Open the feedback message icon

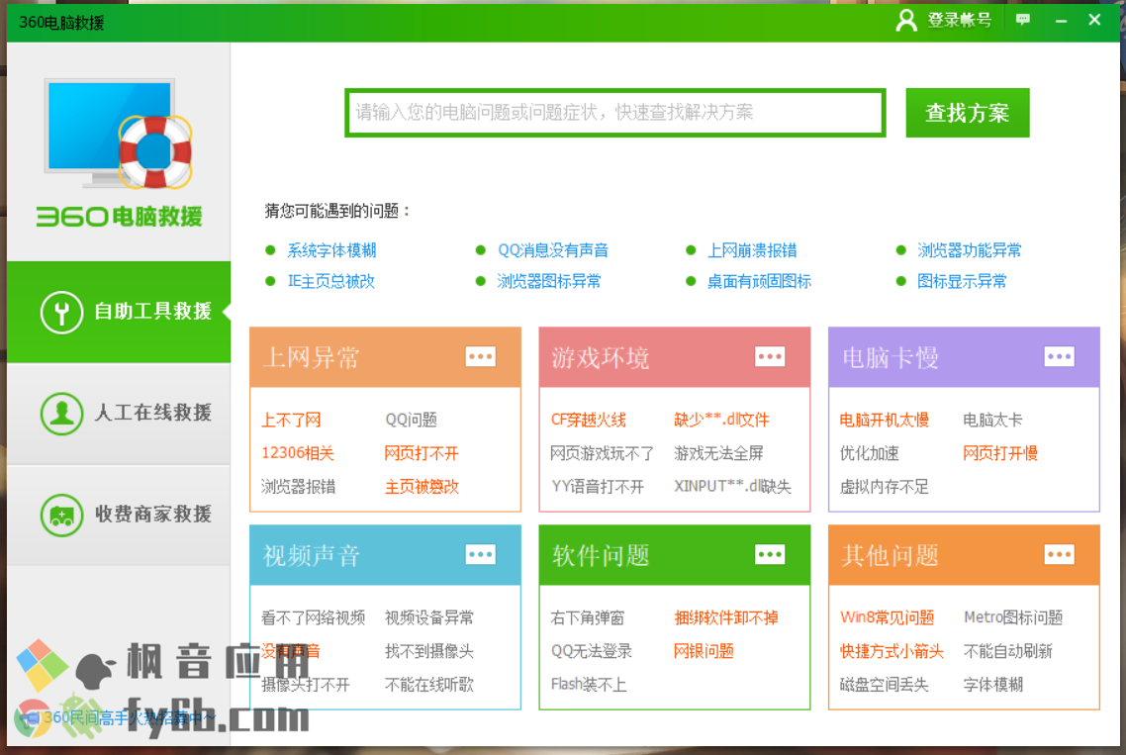coord(1022,20)
